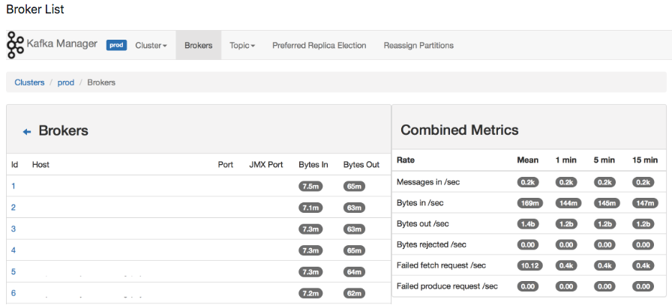Click the 169m Bytes in mean badge

(529, 203)
